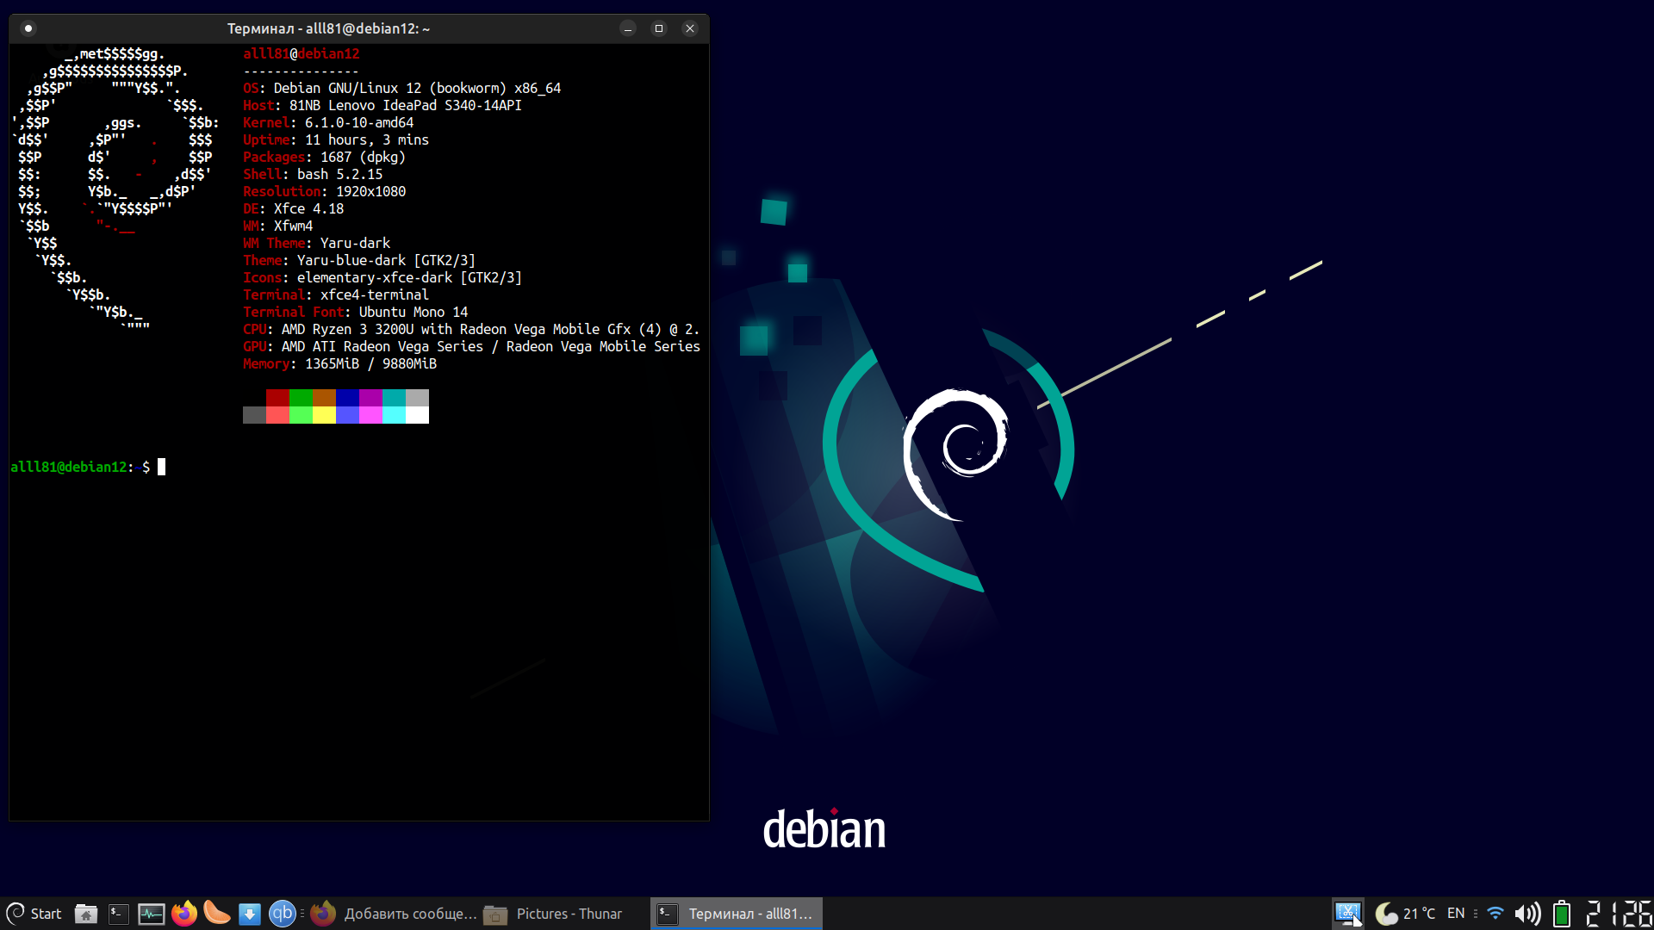The image size is (1654, 930).
Task: Click the 'Uptime: 11 hours, 3 mins' line
Action: tap(336, 139)
